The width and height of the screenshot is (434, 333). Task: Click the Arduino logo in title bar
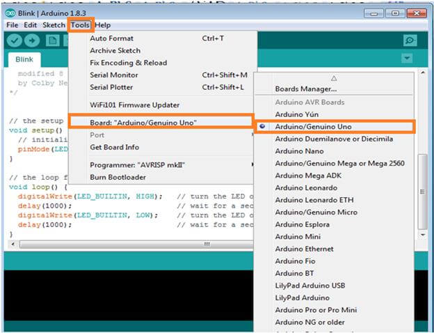click(x=10, y=13)
